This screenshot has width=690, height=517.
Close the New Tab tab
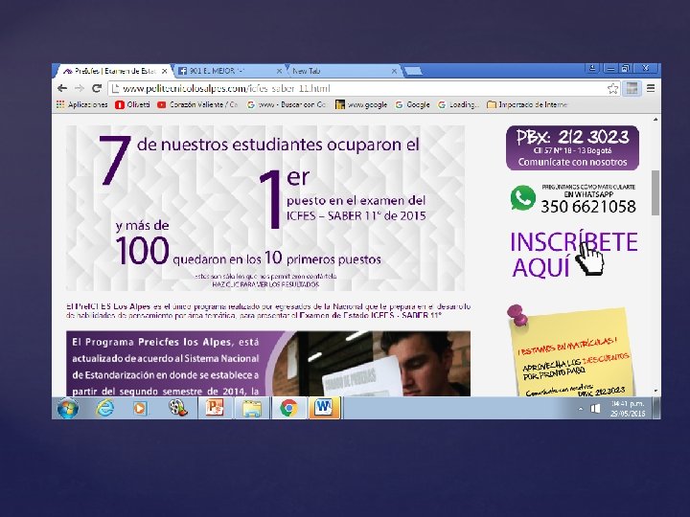coord(394,71)
